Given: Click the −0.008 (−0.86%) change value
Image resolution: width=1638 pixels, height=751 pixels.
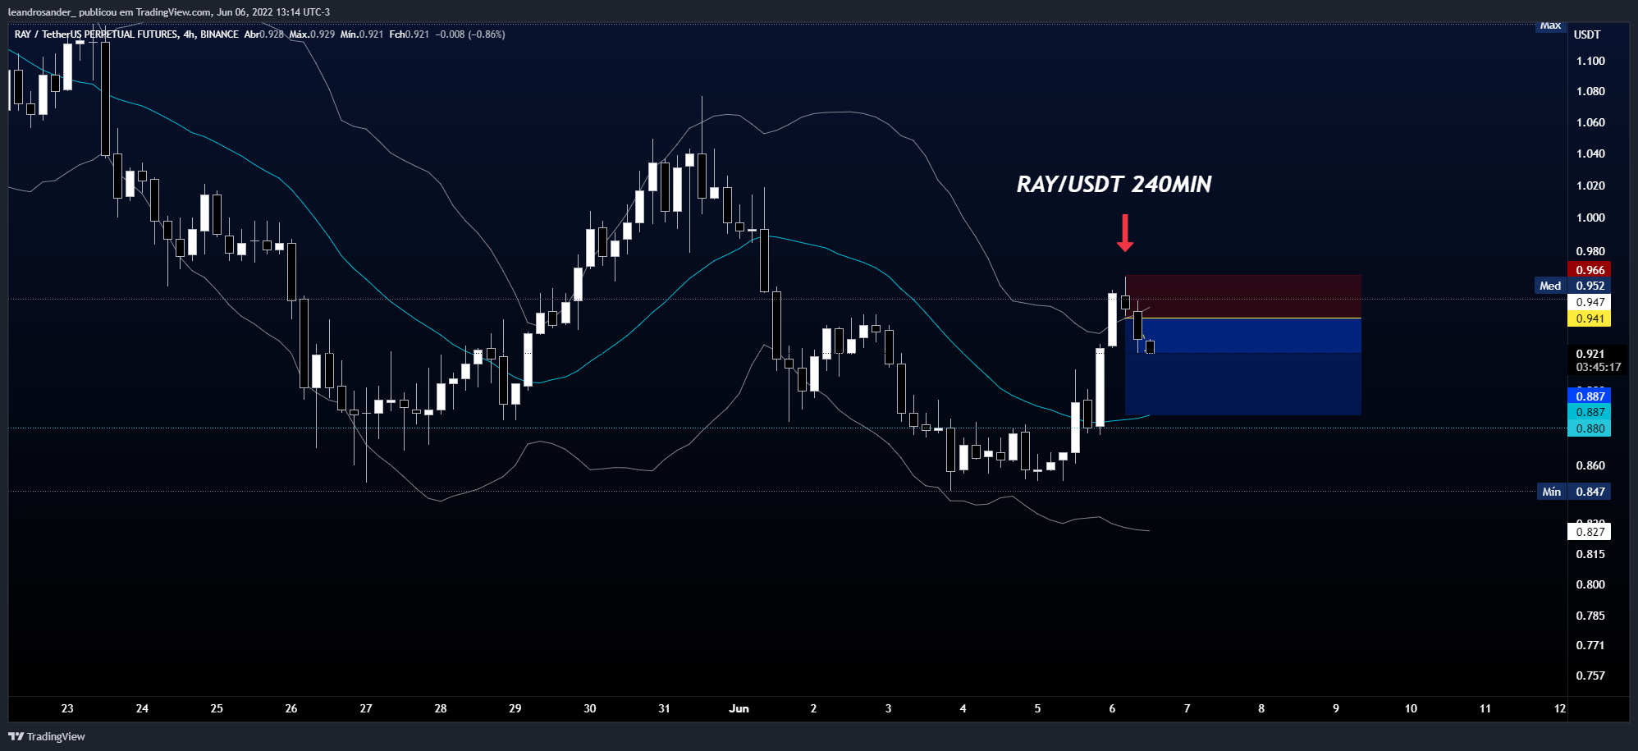Looking at the screenshot, I should pos(470,34).
